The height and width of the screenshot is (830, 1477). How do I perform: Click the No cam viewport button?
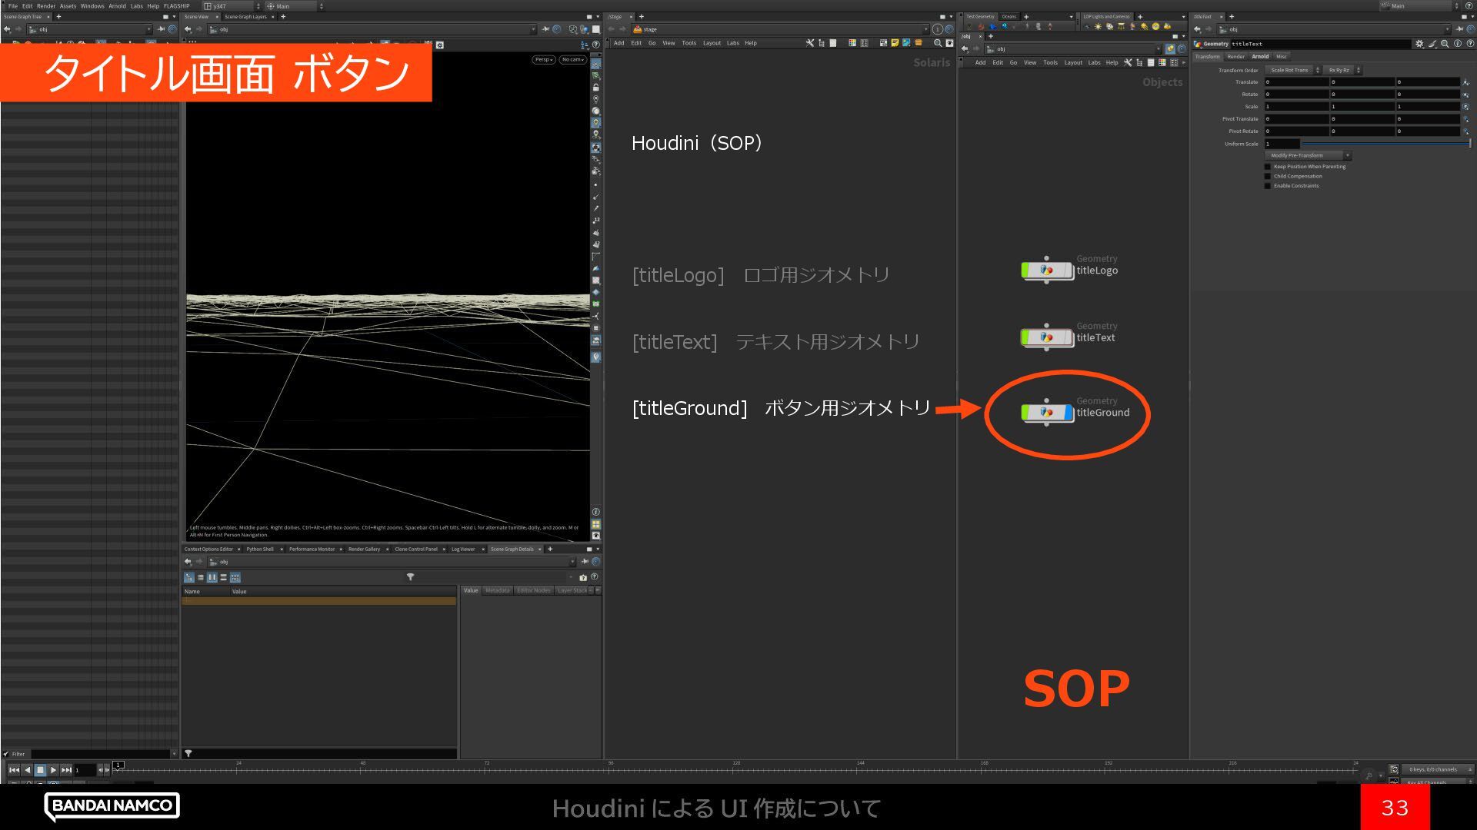[572, 59]
